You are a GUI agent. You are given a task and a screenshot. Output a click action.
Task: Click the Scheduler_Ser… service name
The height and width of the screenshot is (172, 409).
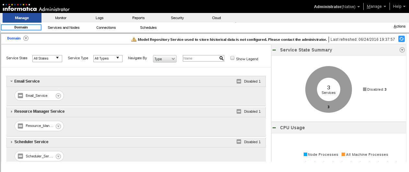tap(39, 156)
